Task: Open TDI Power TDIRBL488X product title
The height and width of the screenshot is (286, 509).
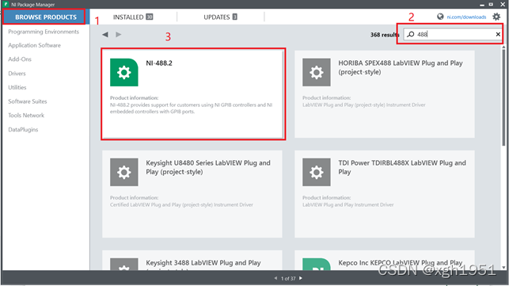Action: [x=402, y=167]
